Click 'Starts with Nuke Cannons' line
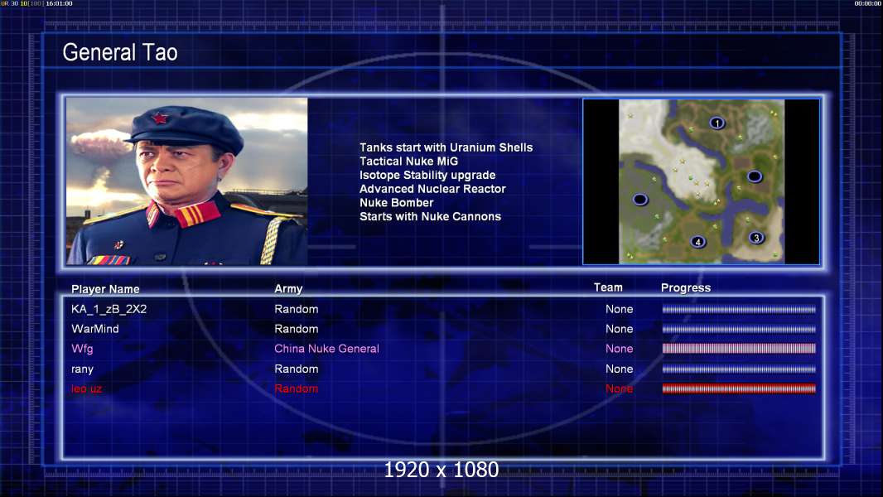 click(x=430, y=216)
